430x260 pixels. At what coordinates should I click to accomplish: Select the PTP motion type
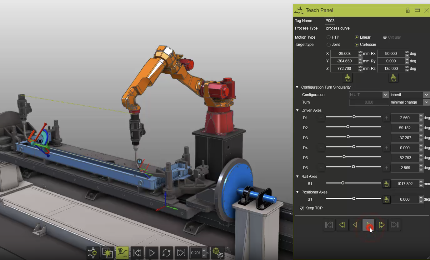[329, 37]
